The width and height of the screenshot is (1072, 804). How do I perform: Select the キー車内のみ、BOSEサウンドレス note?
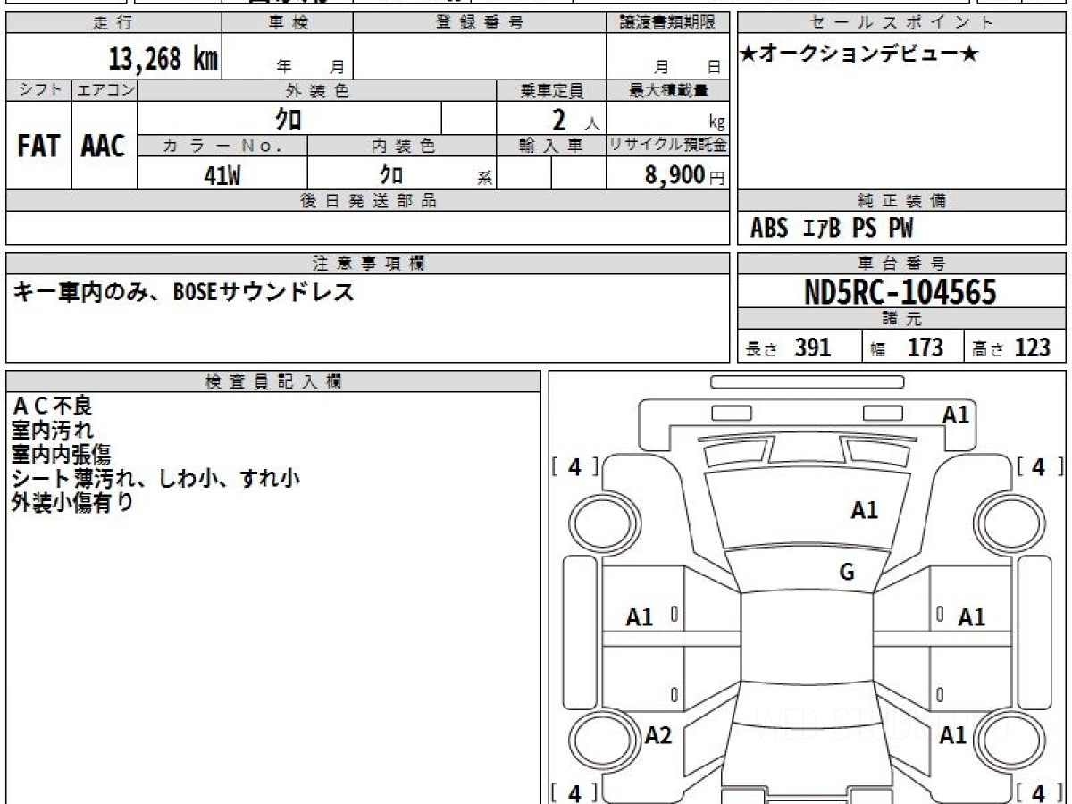tap(183, 292)
